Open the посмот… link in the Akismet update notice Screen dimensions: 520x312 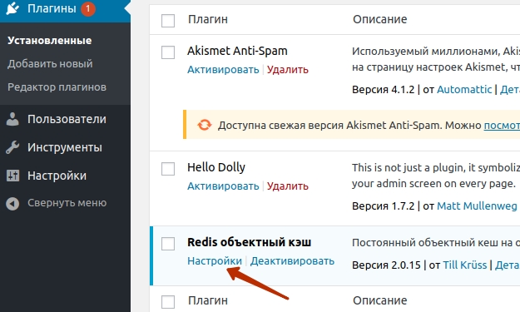(502, 126)
